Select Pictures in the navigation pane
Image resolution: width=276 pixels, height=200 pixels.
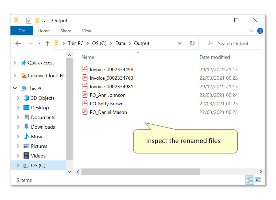click(x=39, y=146)
